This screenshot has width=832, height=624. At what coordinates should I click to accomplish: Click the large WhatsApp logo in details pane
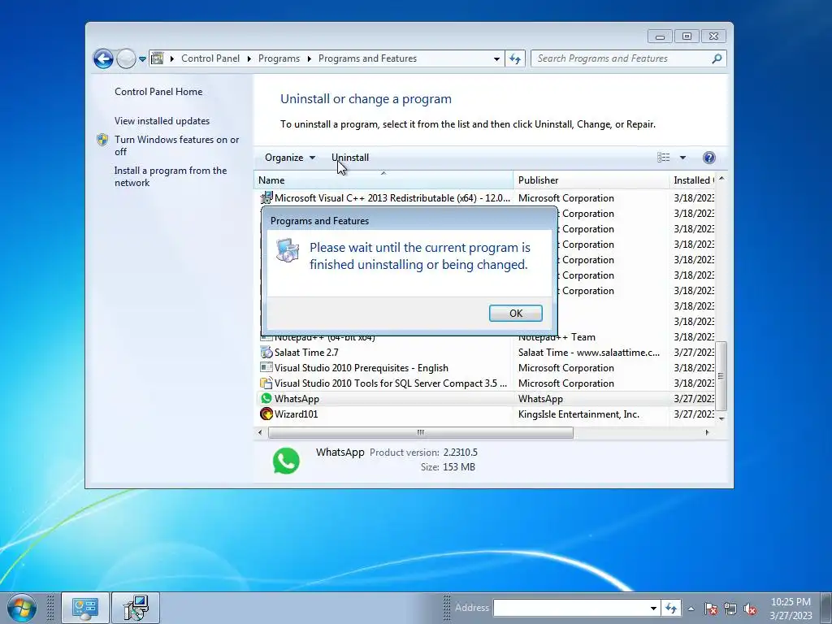click(286, 461)
